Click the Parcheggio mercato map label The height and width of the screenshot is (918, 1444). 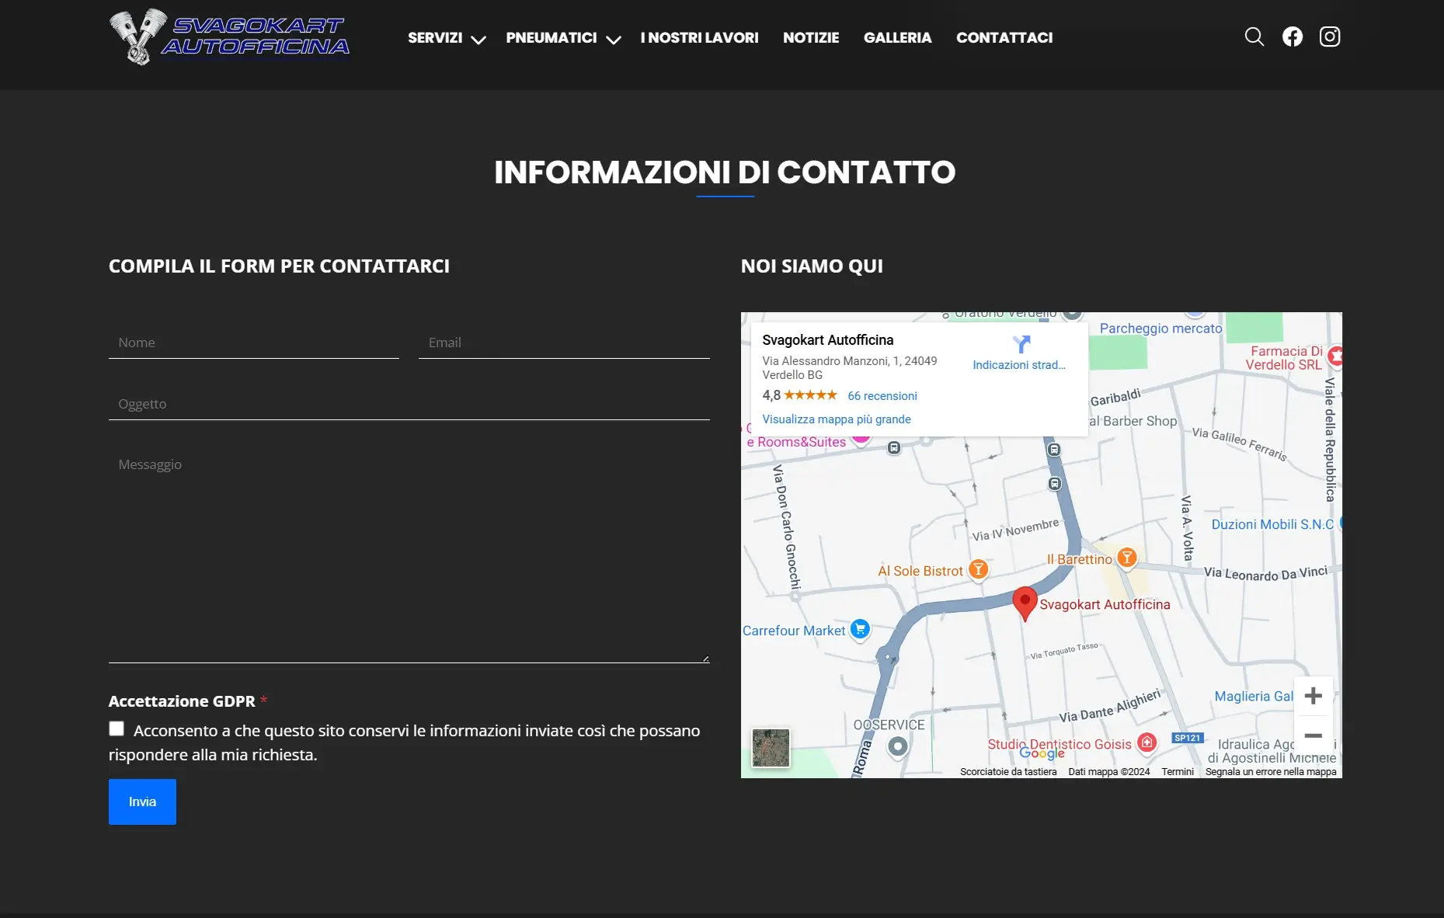(x=1160, y=329)
